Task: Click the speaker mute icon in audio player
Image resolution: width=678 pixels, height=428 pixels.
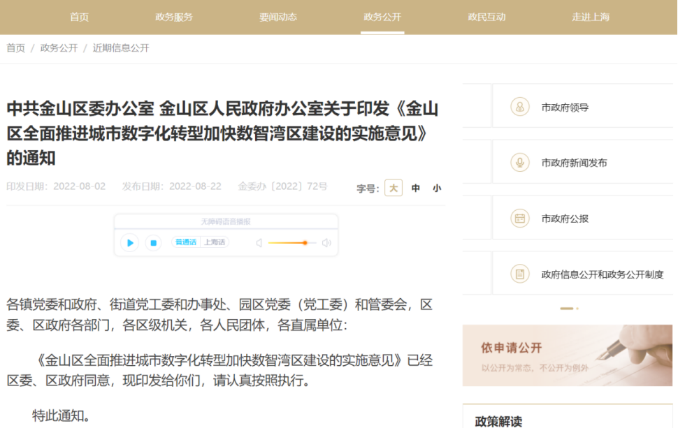Action: (x=260, y=242)
